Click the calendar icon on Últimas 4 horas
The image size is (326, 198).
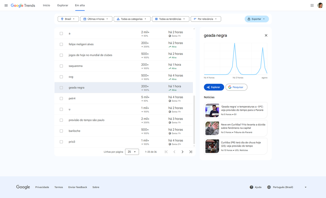pyautogui.click(x=84, y=19)
